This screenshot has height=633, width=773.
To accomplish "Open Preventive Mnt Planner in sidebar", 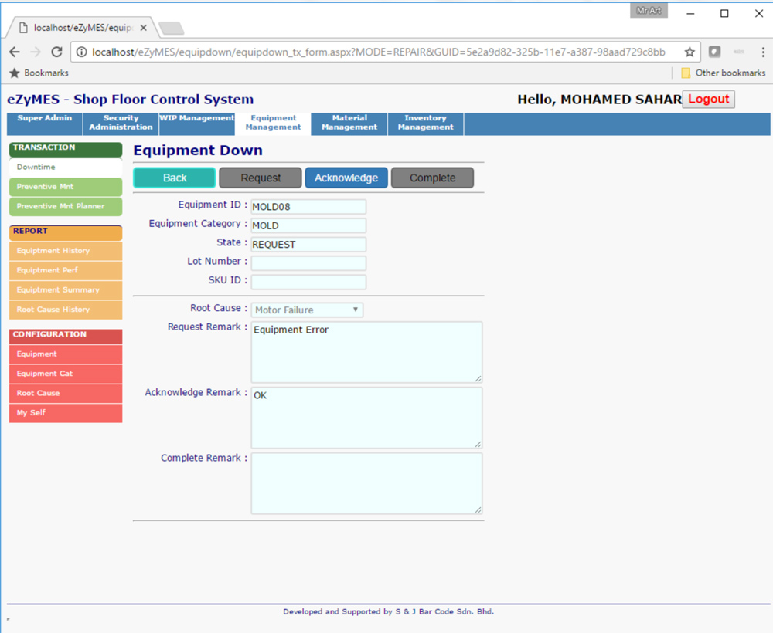I will 65,206.
